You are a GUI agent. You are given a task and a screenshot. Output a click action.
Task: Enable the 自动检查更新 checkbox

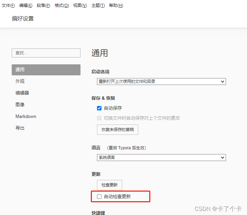[x=99, y=196]
